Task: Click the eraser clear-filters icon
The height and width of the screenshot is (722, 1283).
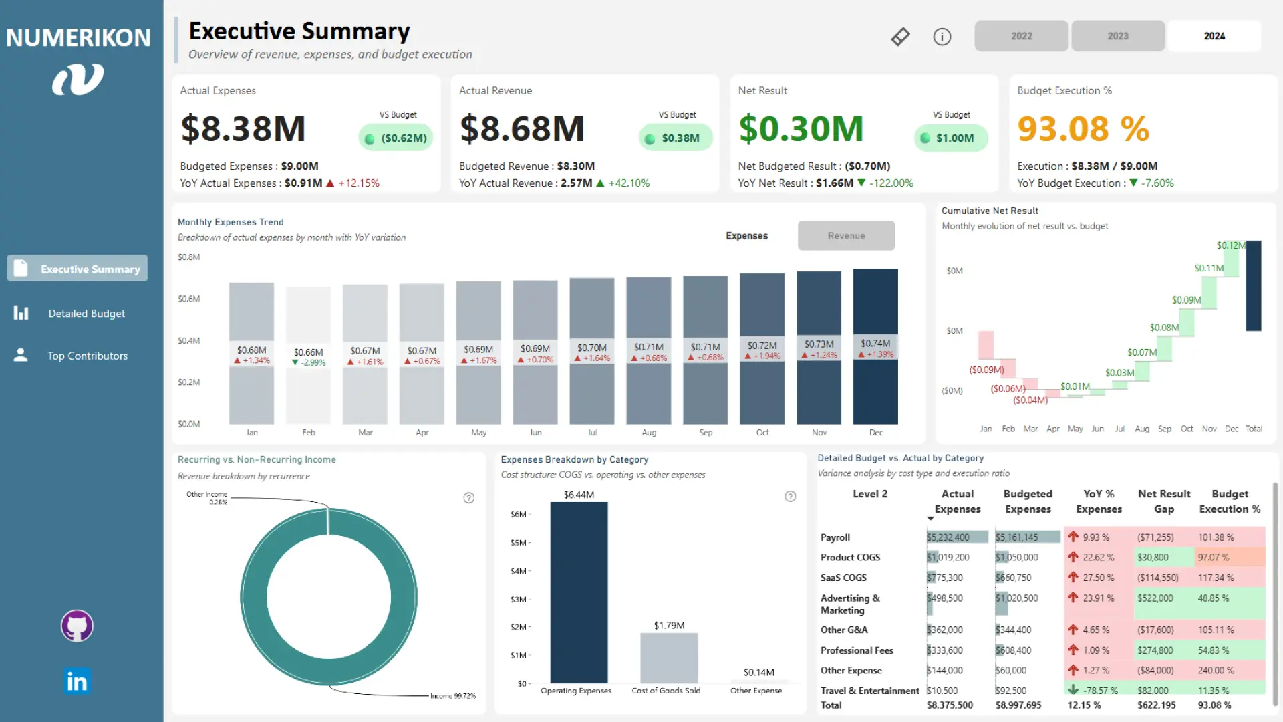Action: pos(900,37)
